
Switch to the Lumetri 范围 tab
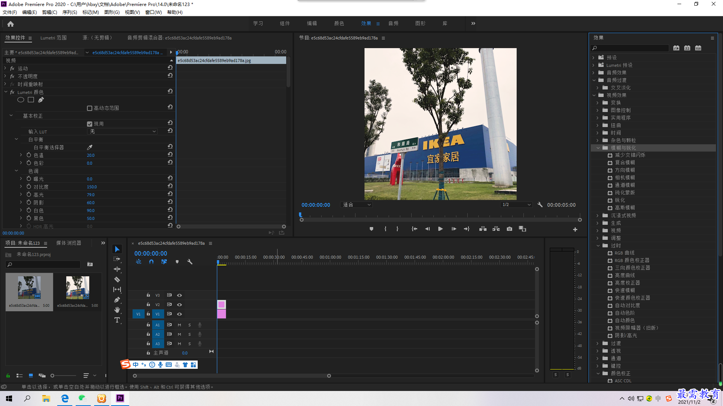coord(53,38)
